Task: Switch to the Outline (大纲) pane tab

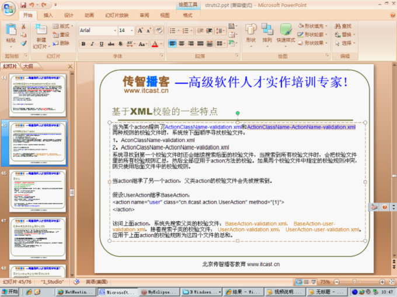Action: [x=28, y=66]
